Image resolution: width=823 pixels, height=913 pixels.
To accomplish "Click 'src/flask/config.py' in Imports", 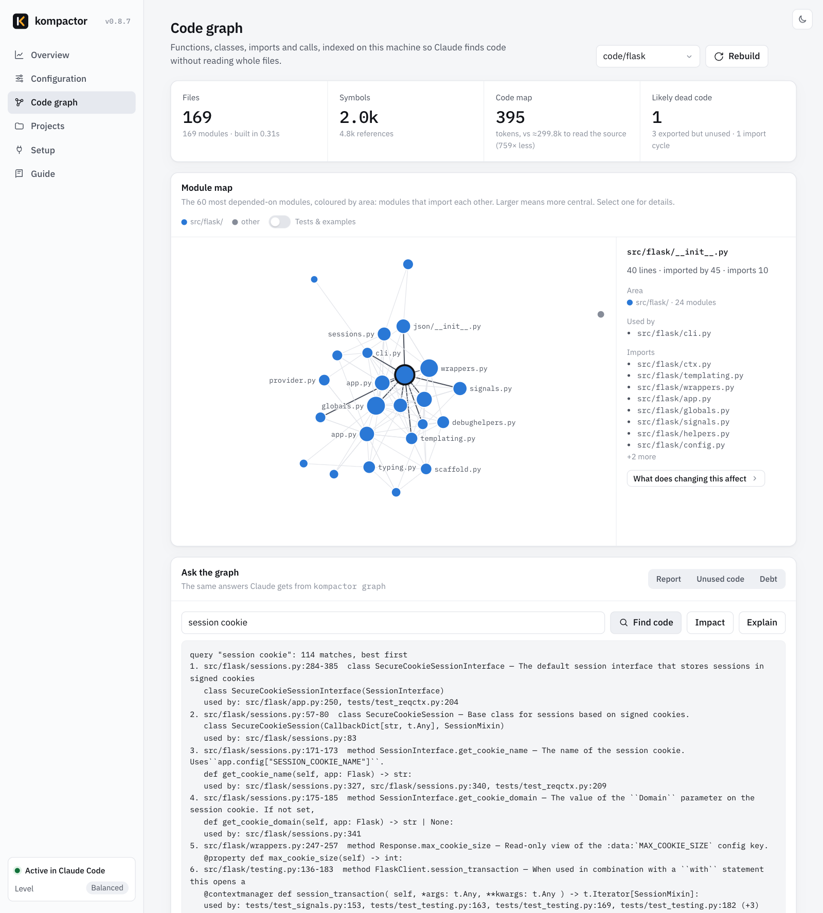I will pyautogui.click(x=681, y=445).
